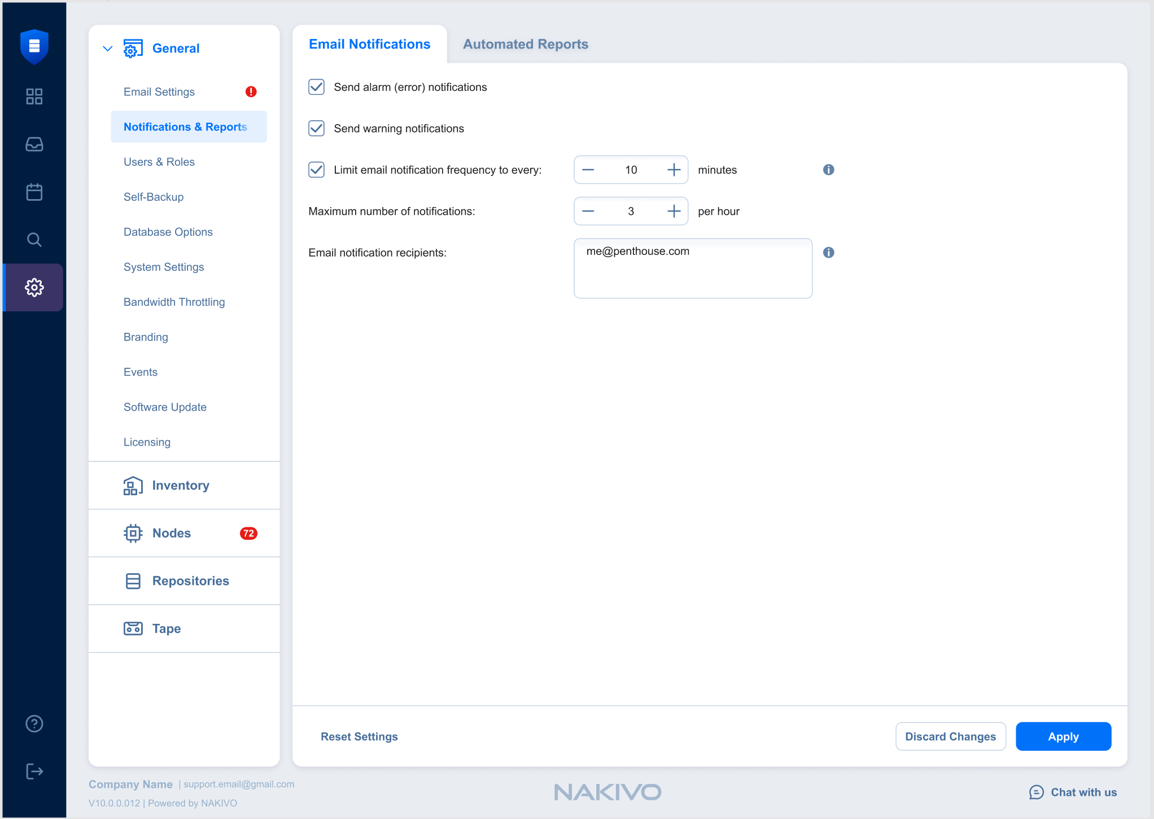
Task: Switch to Automated Reports tab
Action: coord(525,44)
